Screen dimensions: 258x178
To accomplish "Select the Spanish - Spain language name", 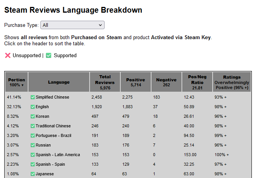I will point(50,164).
